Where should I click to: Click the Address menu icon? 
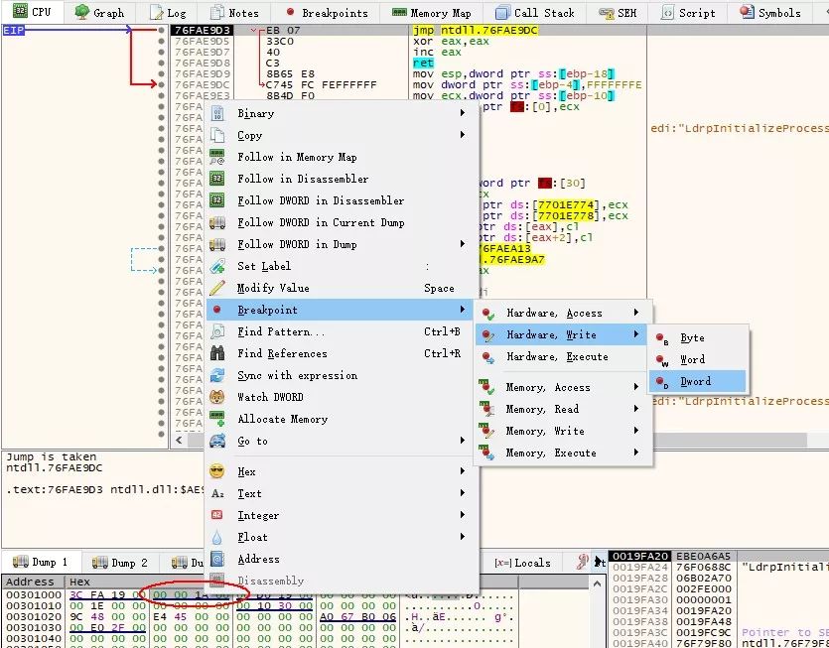217,560
